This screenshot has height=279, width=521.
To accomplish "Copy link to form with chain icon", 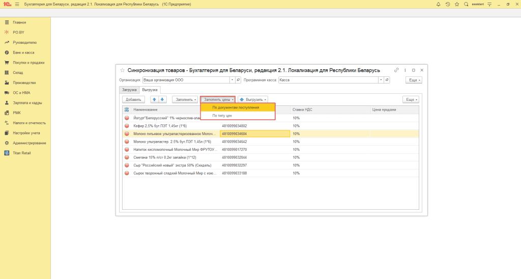I will click(396, 70).
